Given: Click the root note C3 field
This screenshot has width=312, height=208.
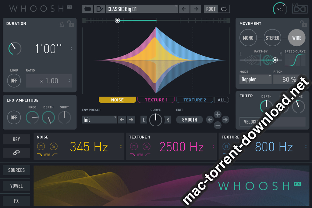Looking at the screenshot, I should point(224,9).
